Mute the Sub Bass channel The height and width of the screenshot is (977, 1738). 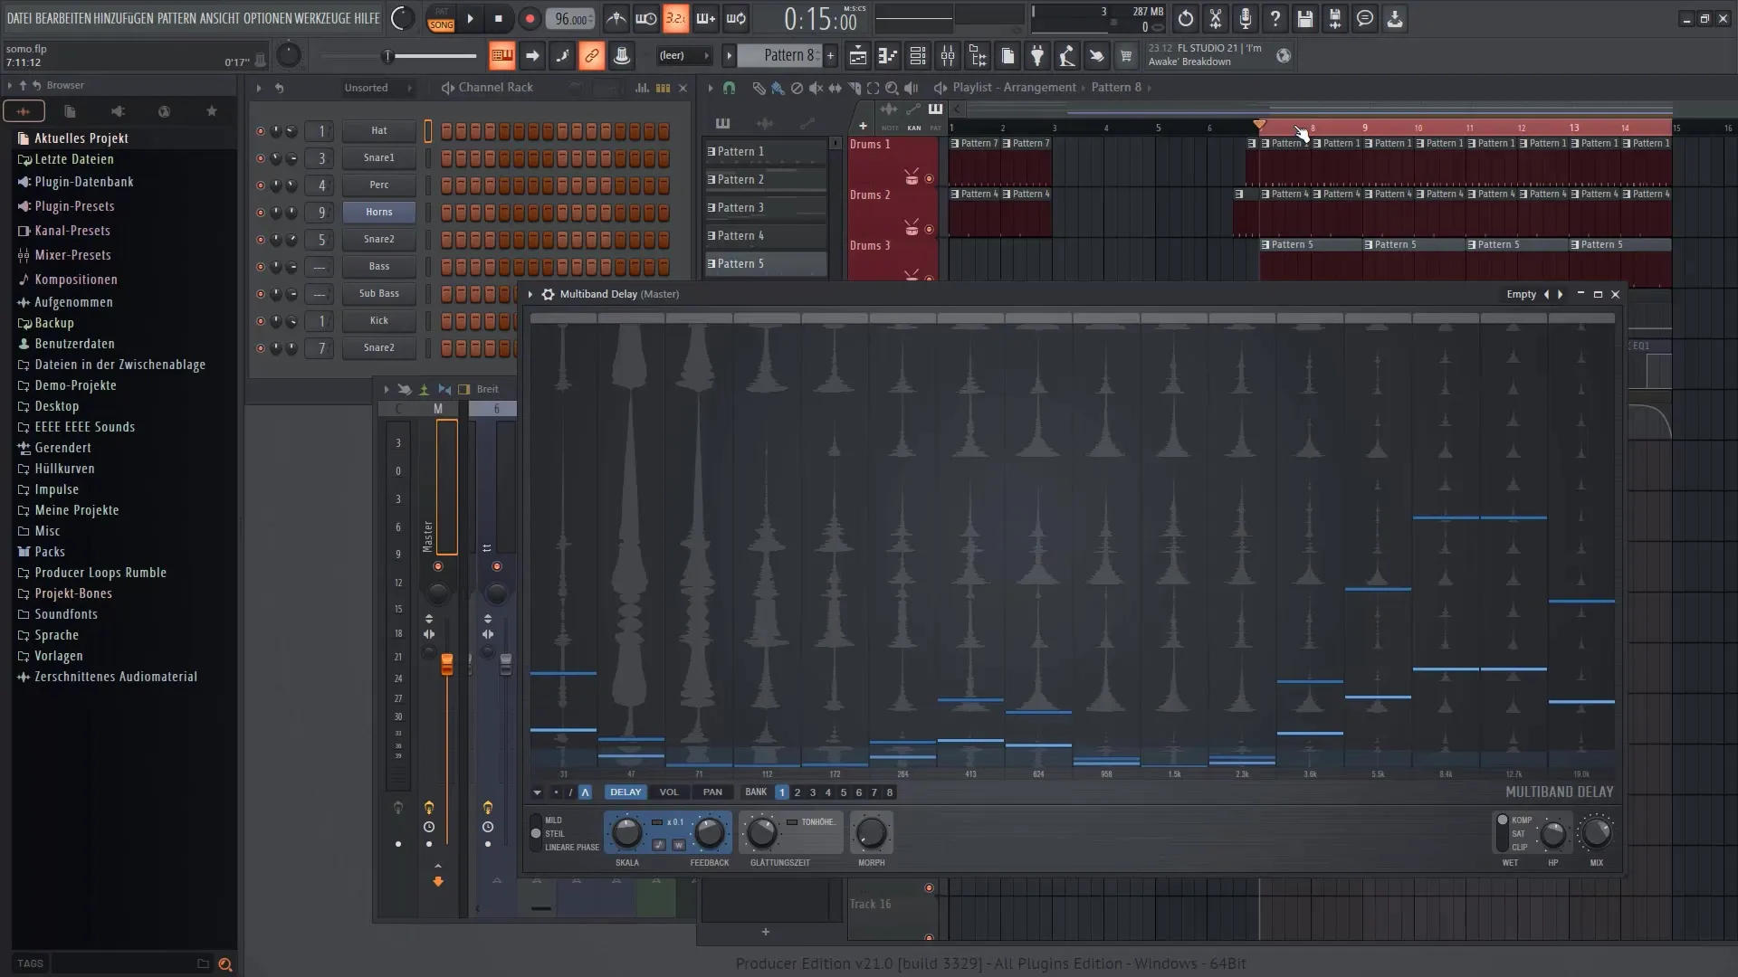coord(261,294)
